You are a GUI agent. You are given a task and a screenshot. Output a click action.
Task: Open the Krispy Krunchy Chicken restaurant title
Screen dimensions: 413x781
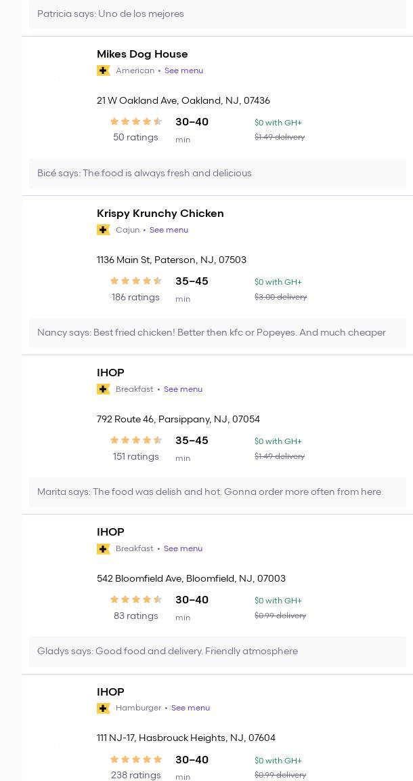(x=160, y=214)
